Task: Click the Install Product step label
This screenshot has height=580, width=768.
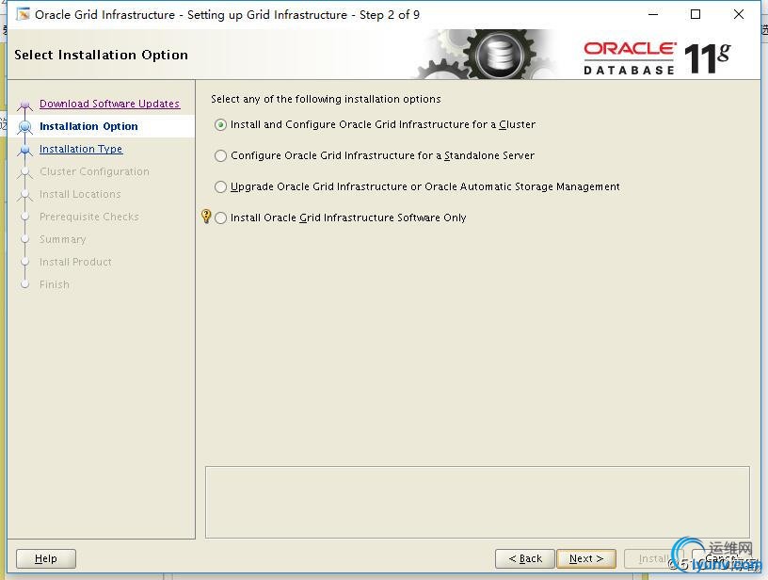Action: click(x=75, y=262)
